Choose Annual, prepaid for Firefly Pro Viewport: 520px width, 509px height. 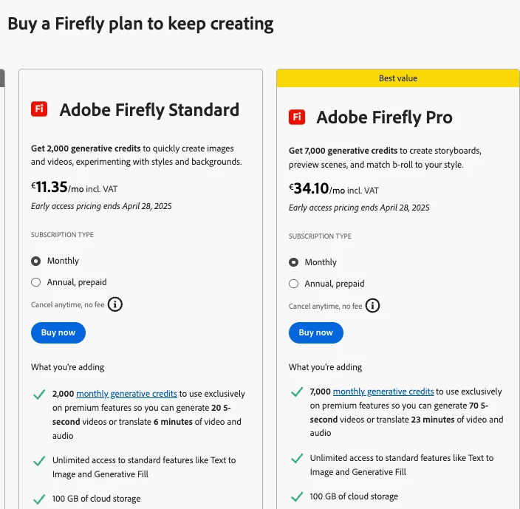(293, 284)
